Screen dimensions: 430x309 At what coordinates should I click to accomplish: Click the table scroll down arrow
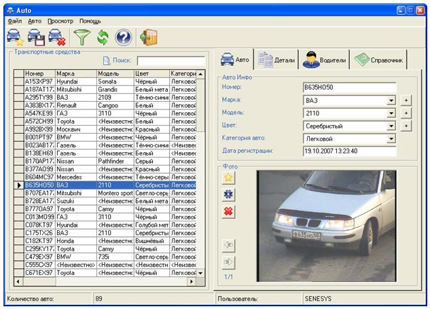[200, 273]
